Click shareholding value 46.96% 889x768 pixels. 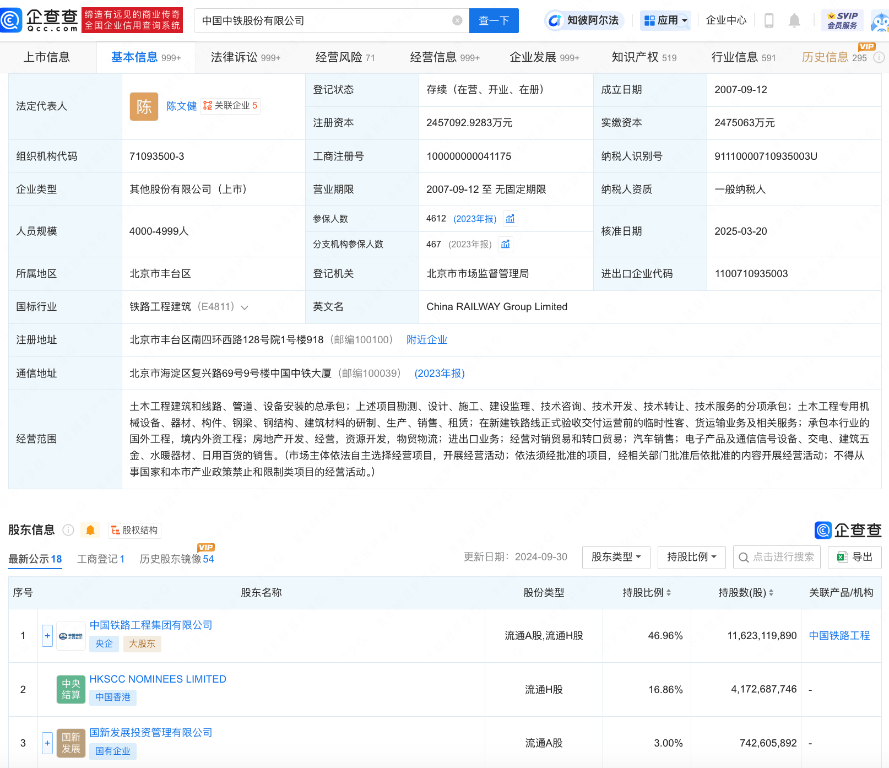point(665,636)
